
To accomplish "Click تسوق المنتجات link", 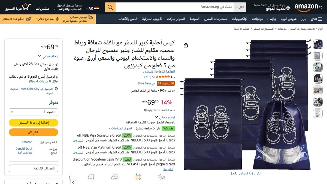I will tap(120, 128).
